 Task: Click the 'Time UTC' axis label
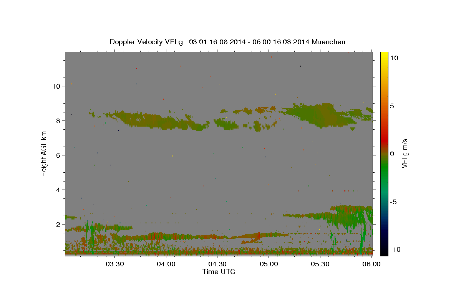[x=219, y=272]
